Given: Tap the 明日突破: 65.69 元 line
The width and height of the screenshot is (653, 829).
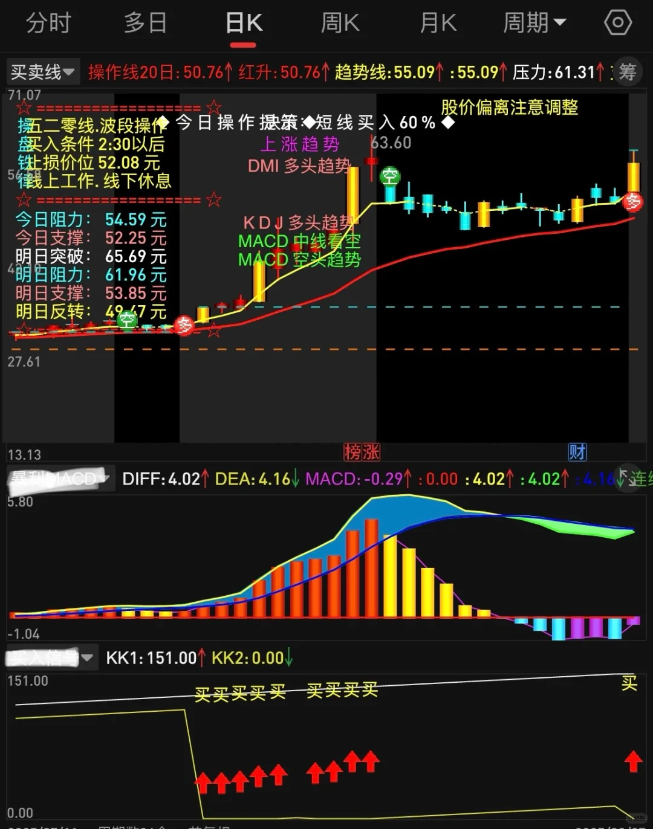Looking at the screenshot, I should [91, 256].
